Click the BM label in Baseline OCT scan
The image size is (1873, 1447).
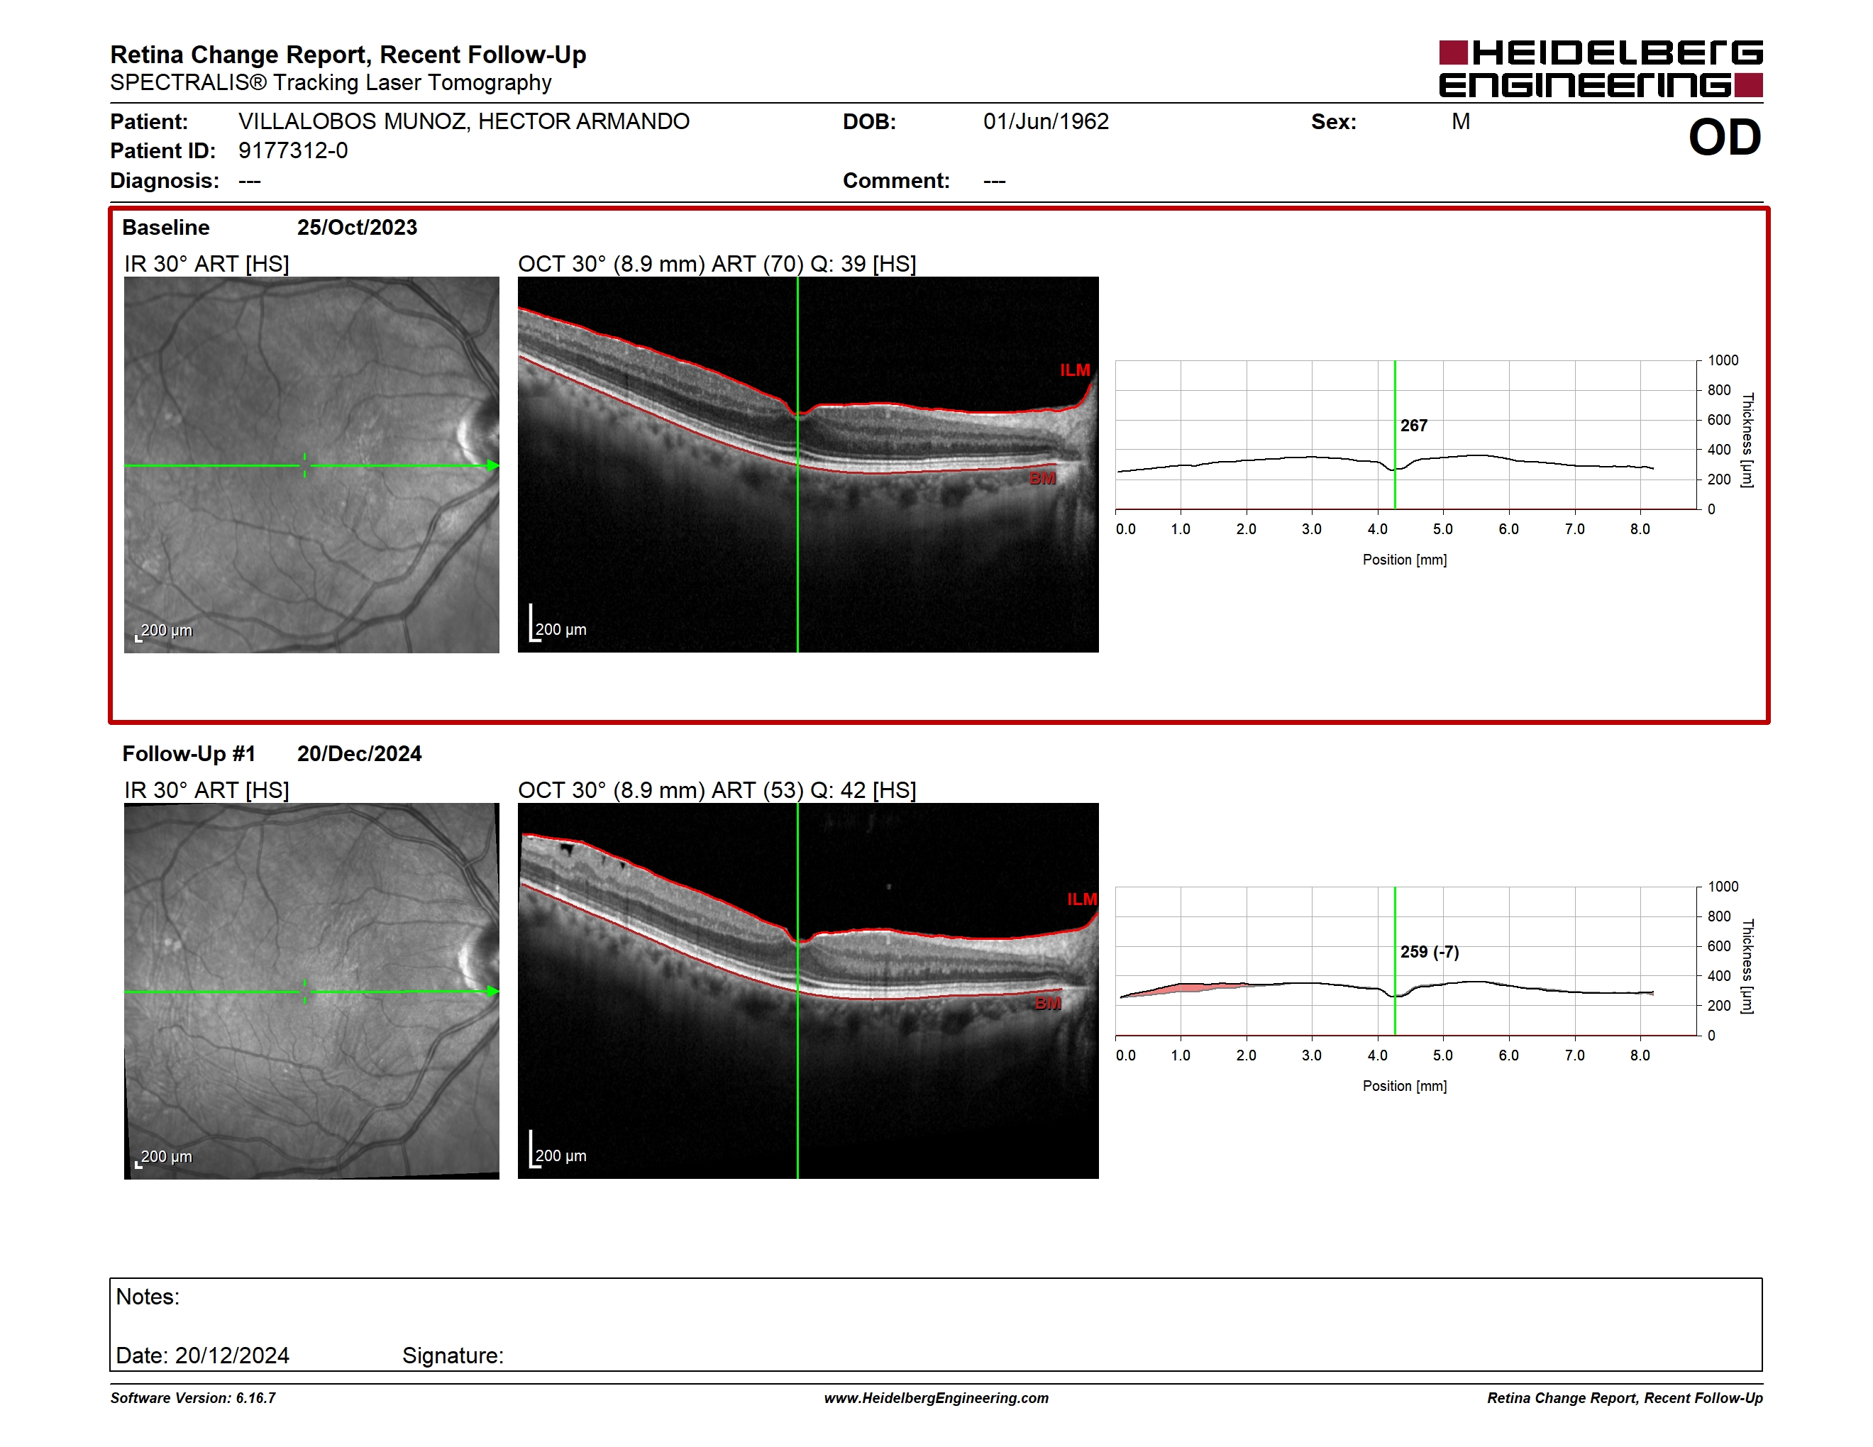1043,478
